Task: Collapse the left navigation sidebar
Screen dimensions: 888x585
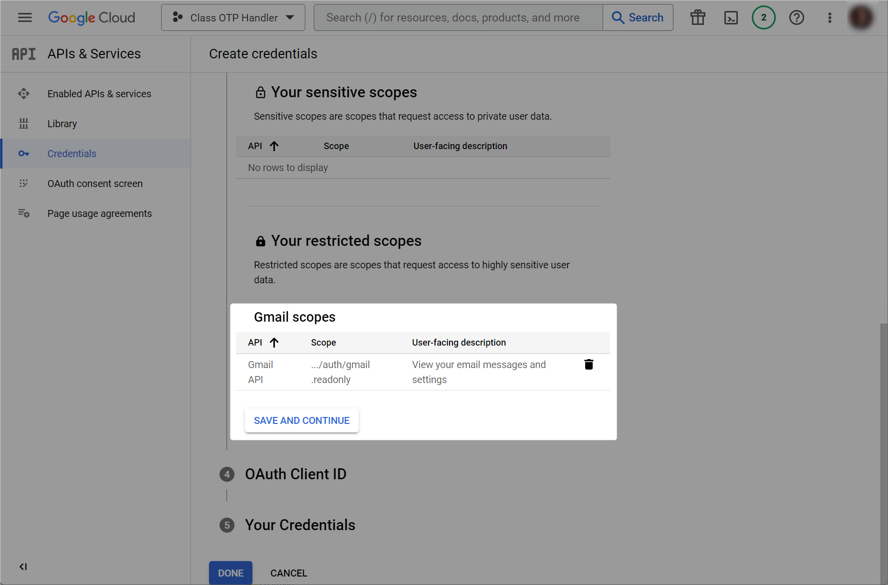Action: click(x=23, y=567)
